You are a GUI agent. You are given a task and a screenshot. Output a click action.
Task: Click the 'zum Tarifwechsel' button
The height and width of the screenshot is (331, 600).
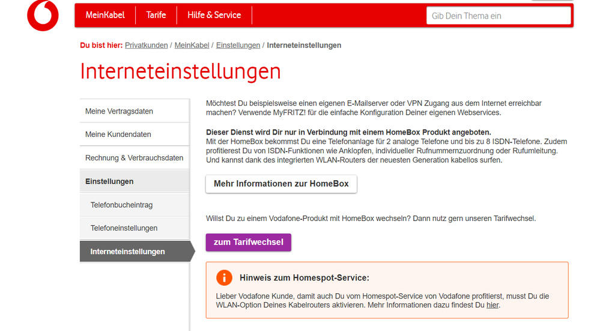[x=248, y=242]
